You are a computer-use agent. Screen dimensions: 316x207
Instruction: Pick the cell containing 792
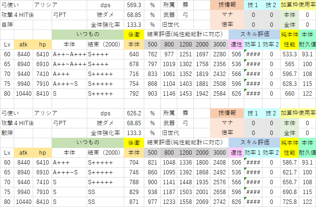(134, 94)
